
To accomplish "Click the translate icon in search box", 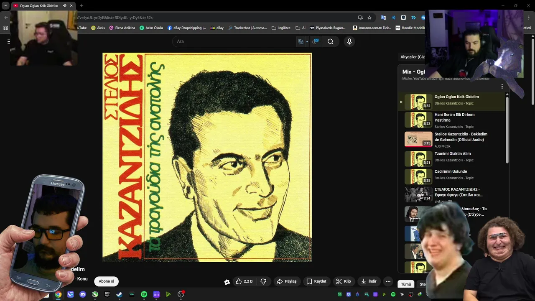I will click(301, 41).
